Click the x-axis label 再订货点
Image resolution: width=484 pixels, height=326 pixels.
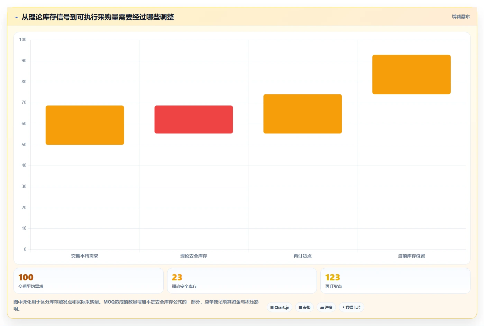pyautogui.click(x=303, y=256)
